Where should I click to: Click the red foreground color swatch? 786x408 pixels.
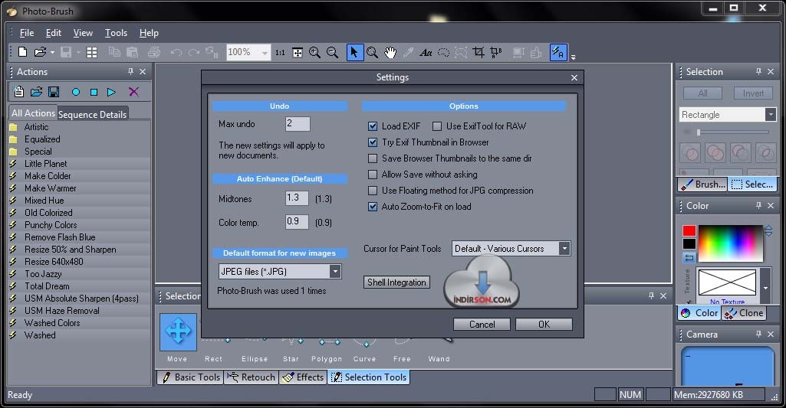[689, 230]
